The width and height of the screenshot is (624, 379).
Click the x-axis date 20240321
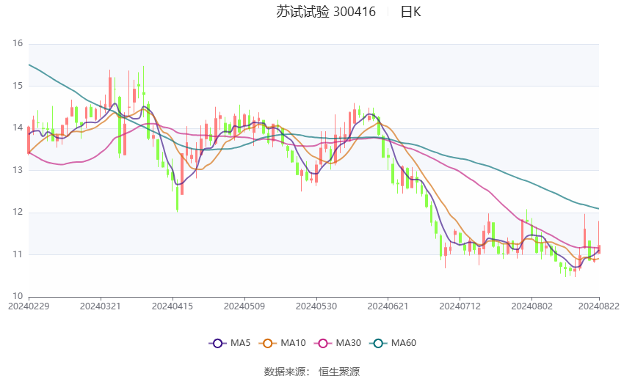(x=101, y=306)
